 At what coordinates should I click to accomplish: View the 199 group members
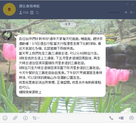pos(24,13)
